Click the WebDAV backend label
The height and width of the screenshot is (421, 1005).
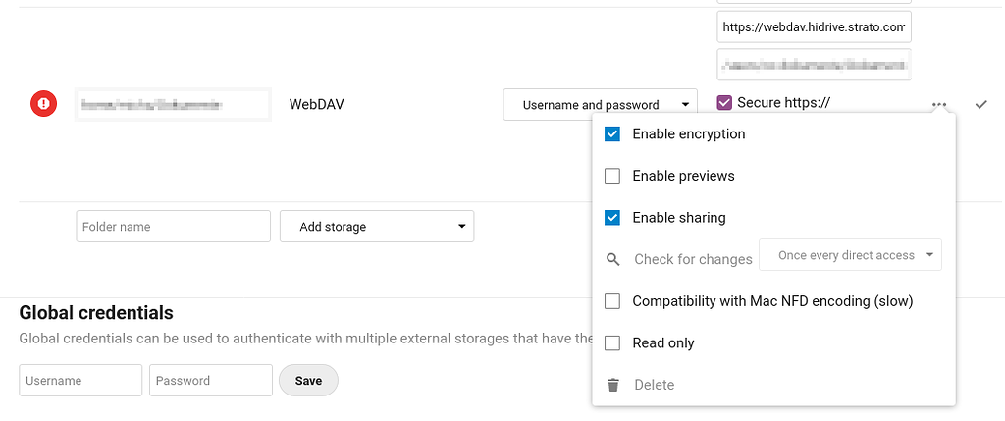[317, 104]
